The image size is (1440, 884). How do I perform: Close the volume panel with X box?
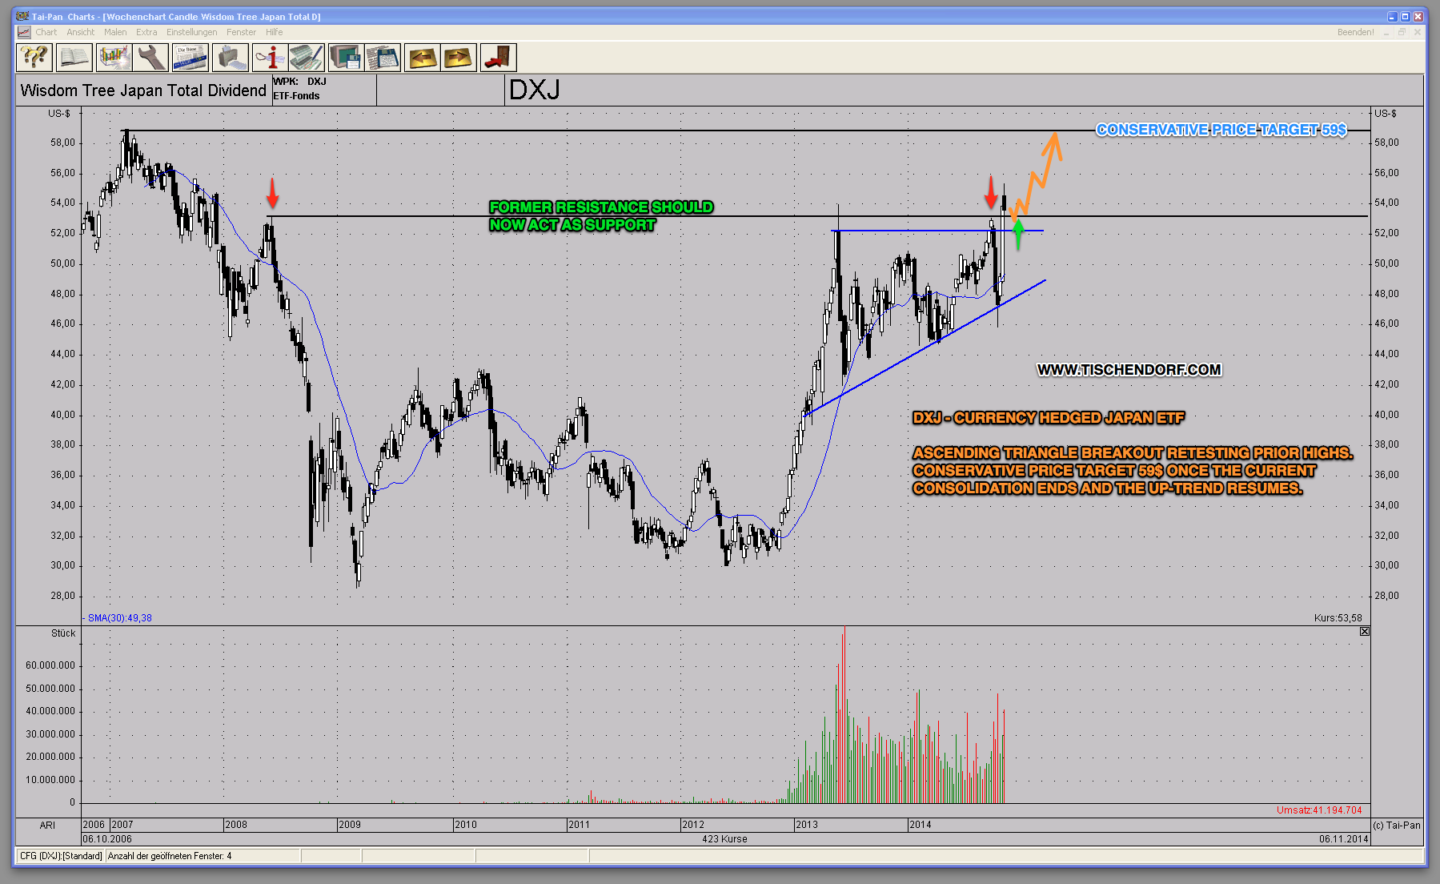coord(1365,632)
